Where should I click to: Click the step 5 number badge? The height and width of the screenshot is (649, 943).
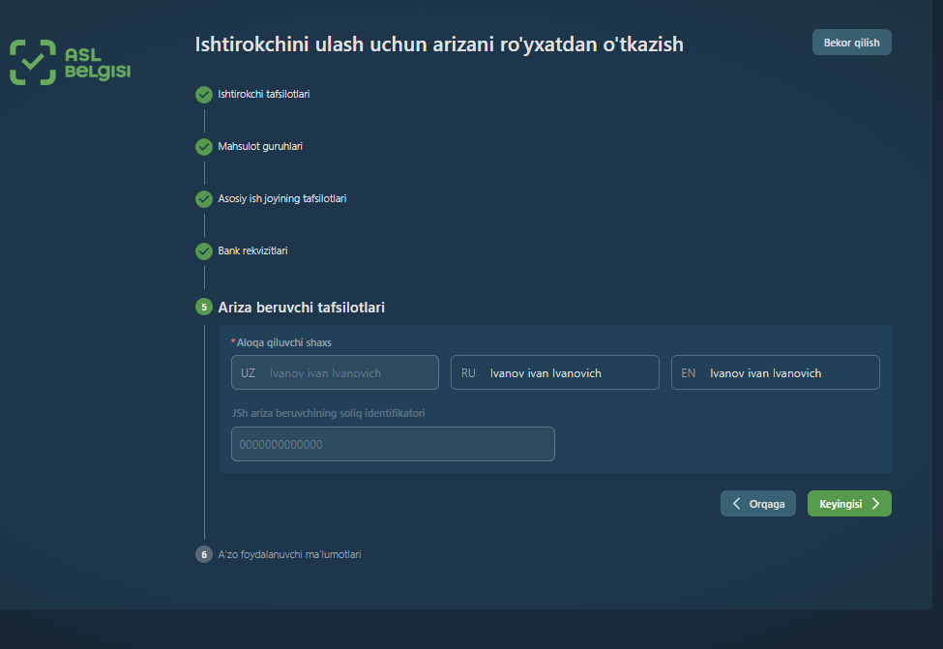tap(204, 307)
